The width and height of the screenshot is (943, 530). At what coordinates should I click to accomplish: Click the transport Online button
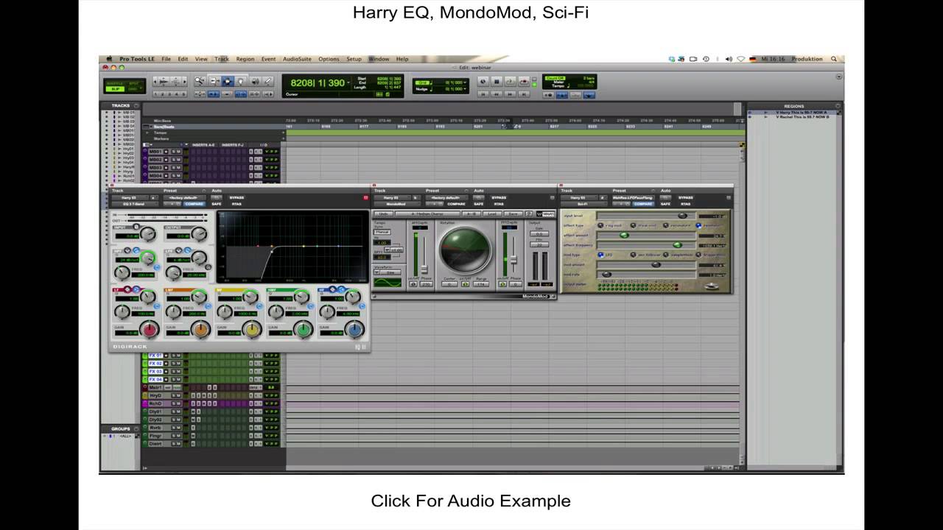[483, 82]
